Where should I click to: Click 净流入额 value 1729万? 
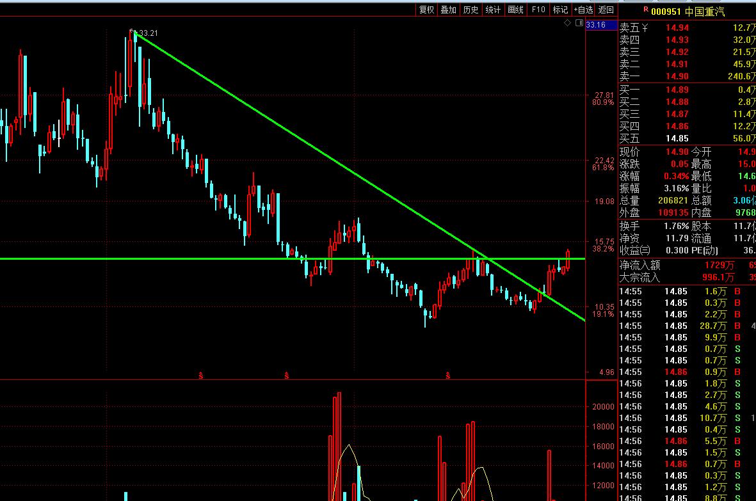coord(720,265)
